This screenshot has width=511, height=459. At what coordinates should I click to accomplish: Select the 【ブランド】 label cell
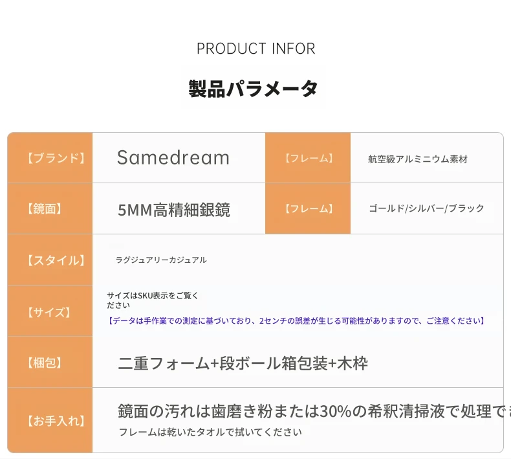click(x=50, y=158)
